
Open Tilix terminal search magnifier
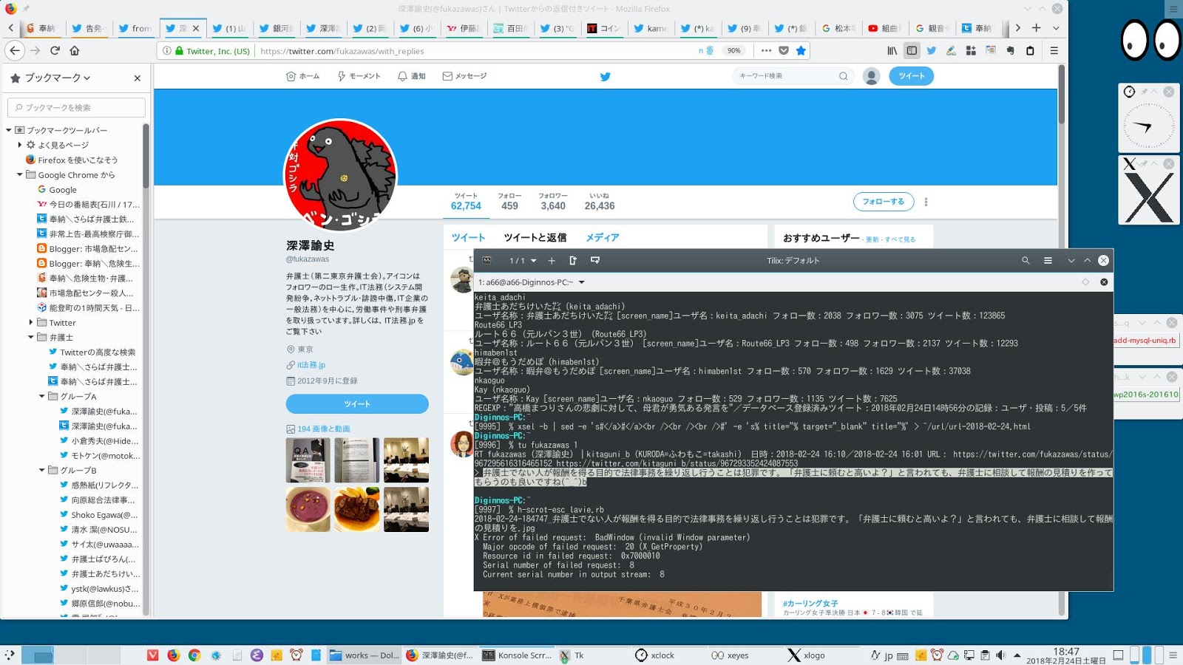tap(1026, 260)
